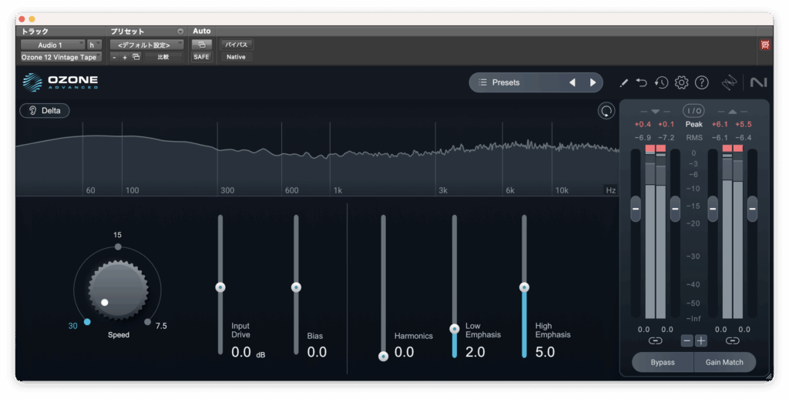
Task: Open the デフォルト設定 preset dropdown
Action: pyautogui.click(x=146, y=45)
